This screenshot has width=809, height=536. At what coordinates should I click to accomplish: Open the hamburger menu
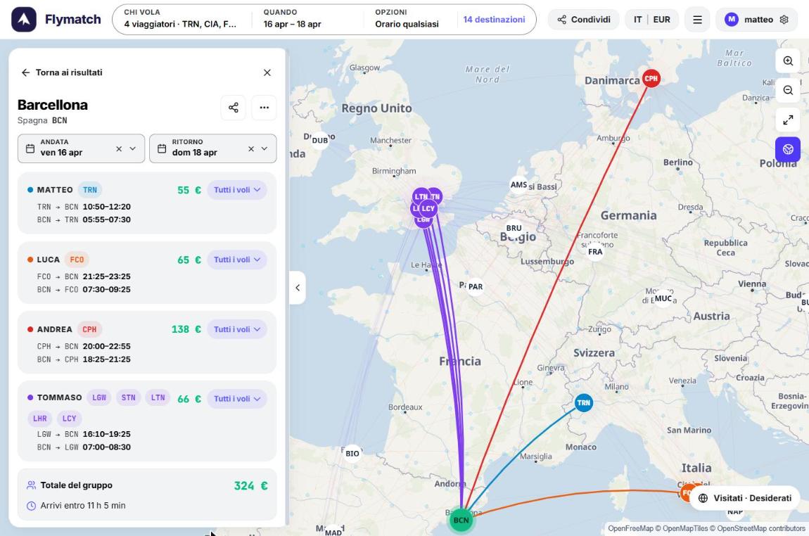tap(697, 20)
